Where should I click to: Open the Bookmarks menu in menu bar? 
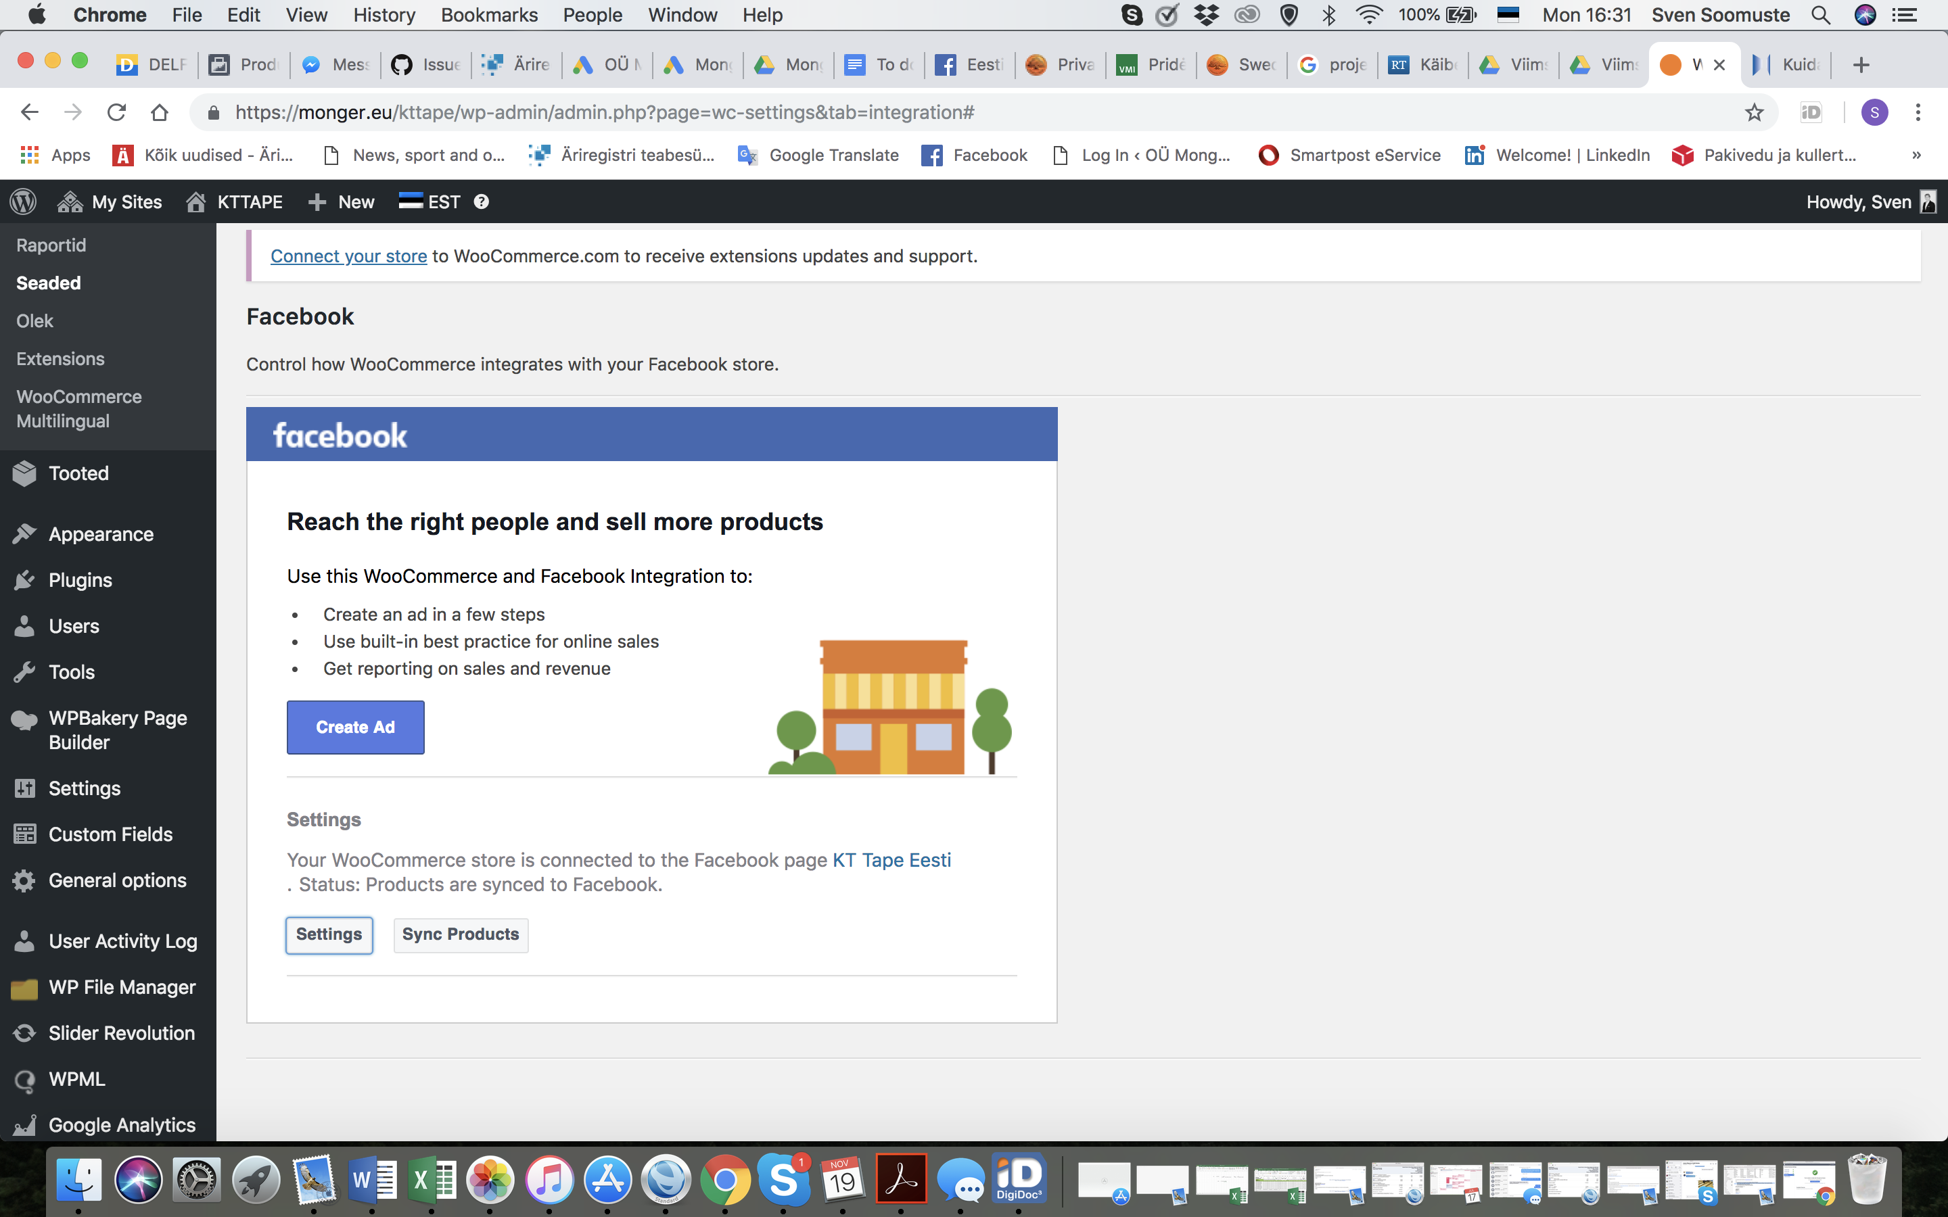[488, 16]
